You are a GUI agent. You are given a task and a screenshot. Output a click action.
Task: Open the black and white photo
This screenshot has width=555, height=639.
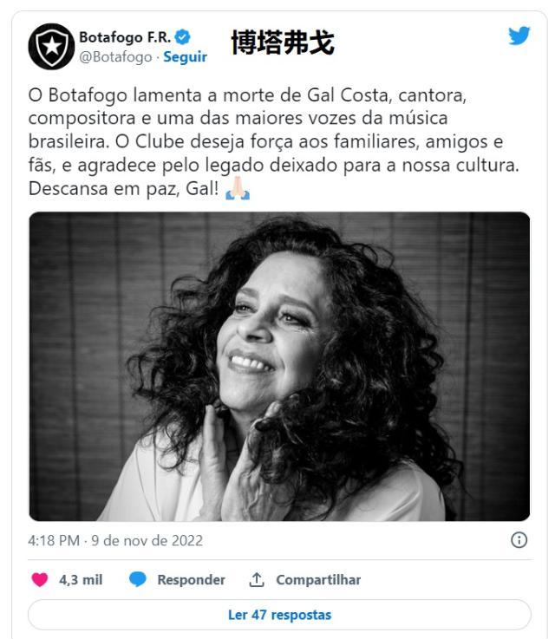(x=279, y=367)
